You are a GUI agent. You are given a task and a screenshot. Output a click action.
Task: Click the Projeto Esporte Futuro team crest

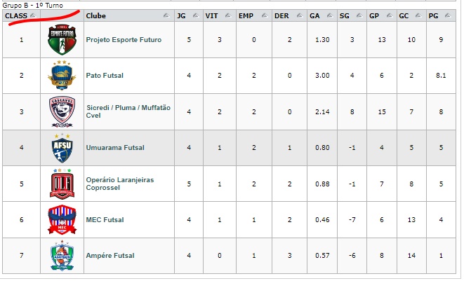click(x=62, y=40)
